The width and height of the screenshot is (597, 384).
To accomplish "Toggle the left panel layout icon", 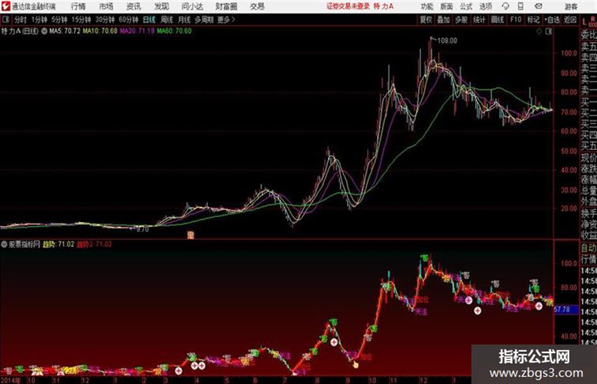I will pos(5,20).
